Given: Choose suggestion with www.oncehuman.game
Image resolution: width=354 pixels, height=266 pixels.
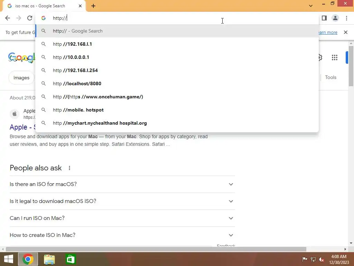Looking at the screenshot, I should pos(177,97).
